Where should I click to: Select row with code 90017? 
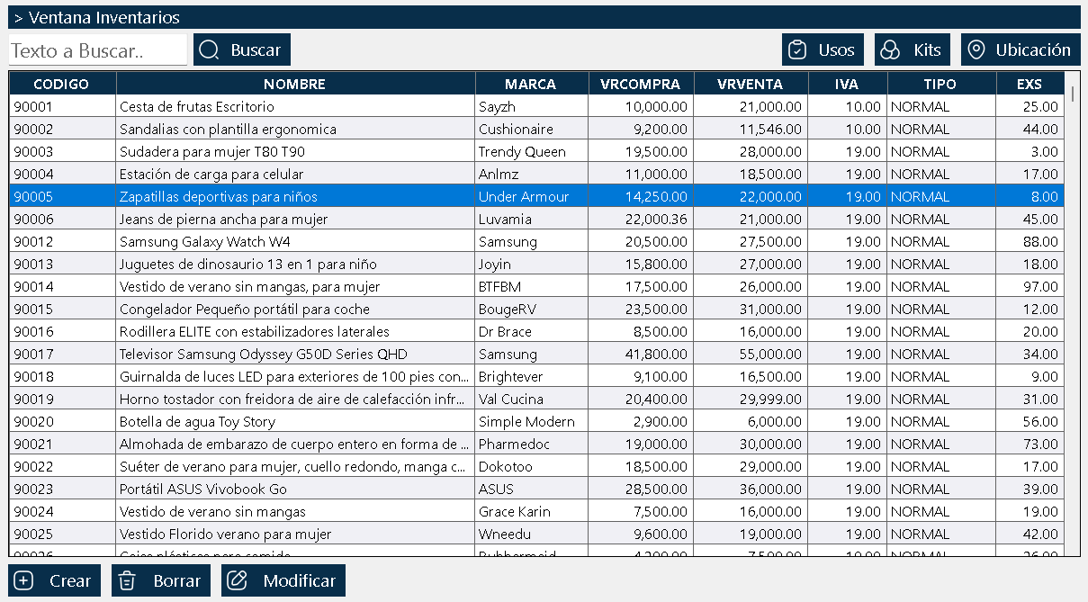[536, 354]
